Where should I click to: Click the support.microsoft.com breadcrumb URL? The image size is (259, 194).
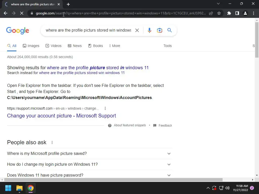point(53,108)
